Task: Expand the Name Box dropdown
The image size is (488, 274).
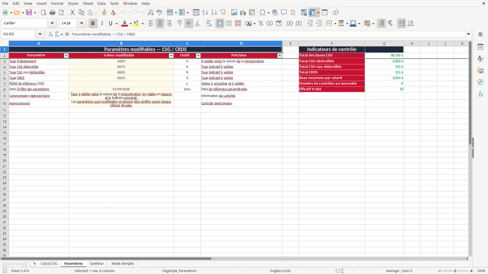Action: [x=40, y=35]
